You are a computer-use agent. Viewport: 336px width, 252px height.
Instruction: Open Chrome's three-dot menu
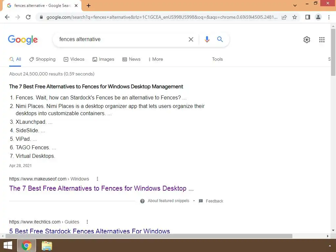tap(329, 17)
